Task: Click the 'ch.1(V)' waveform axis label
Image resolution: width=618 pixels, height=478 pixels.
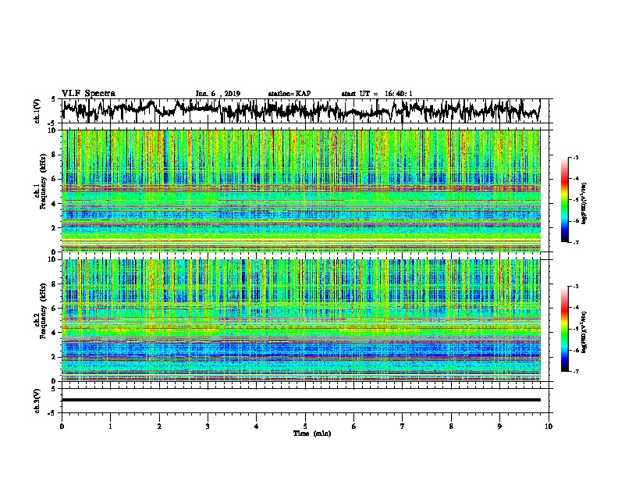Action: [x=37, y=111]
